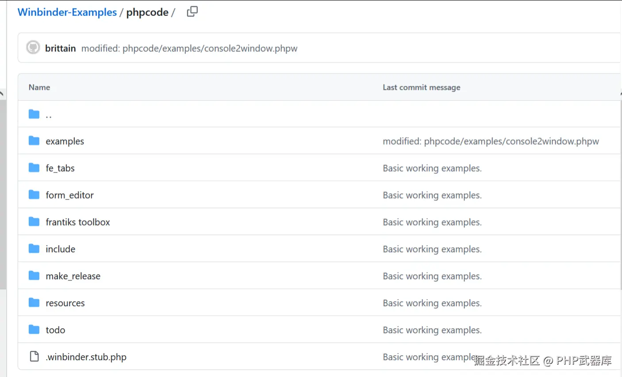Click the parent directory folder icon

click(34, 114)
